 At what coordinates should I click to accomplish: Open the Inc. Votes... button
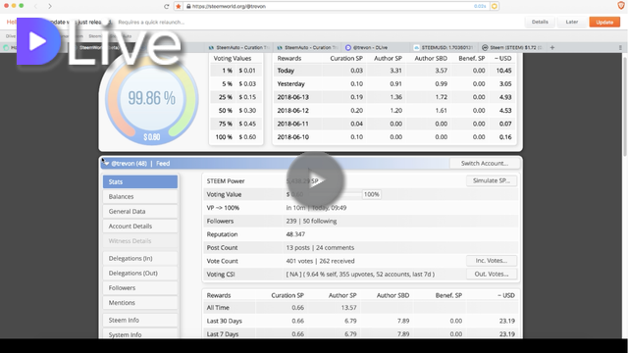pyautogui.click(x=492, y=261)
